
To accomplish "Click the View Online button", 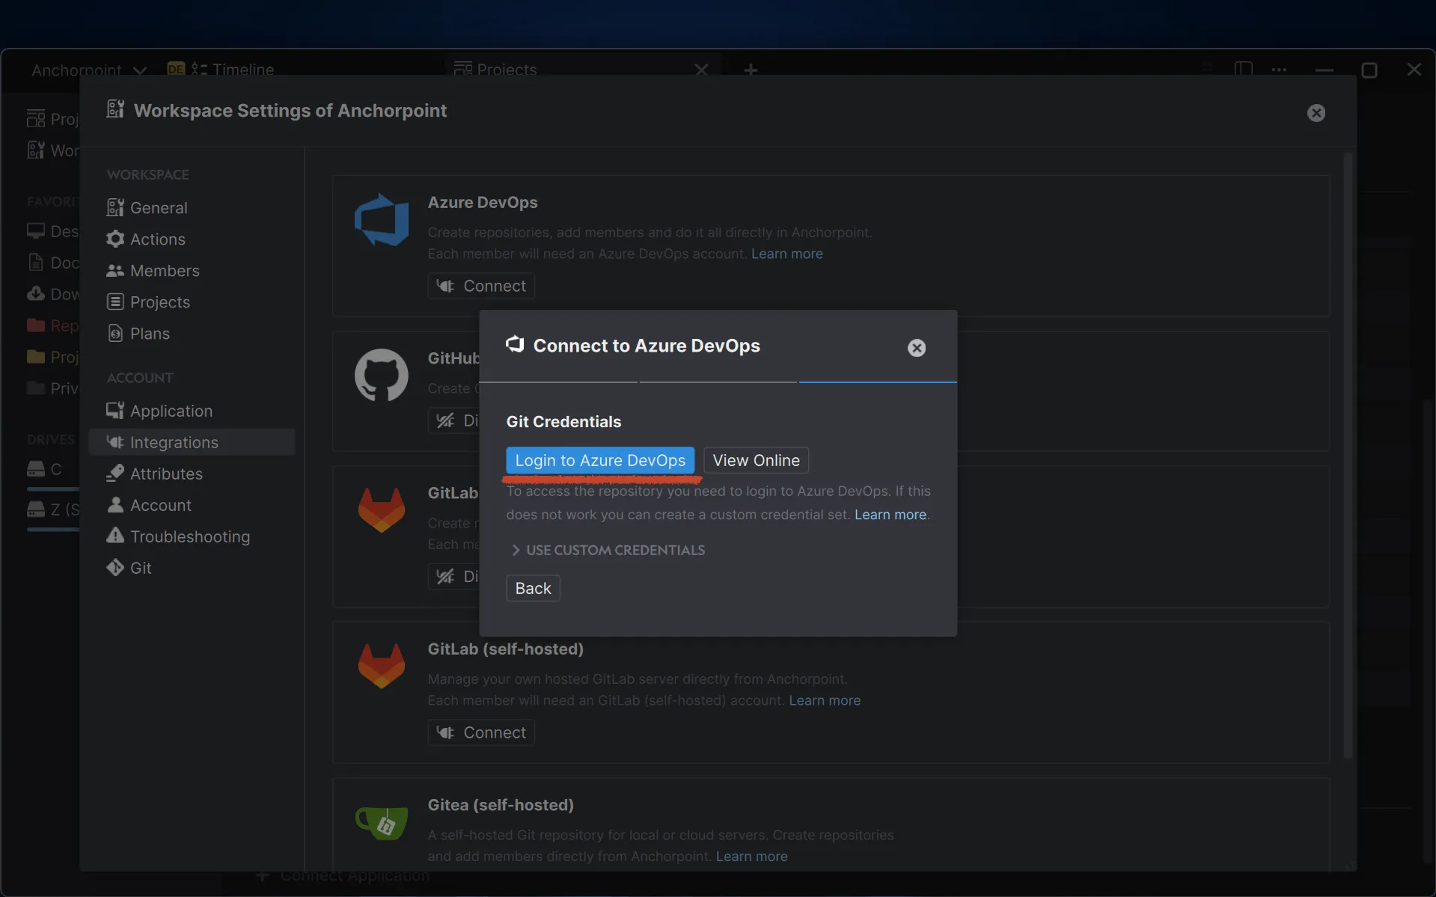I will pos(756,460).
